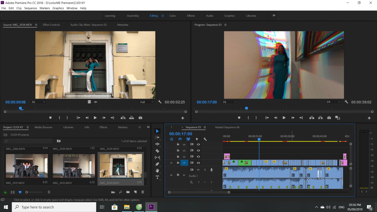Image resolution: width=377 pixels, height=212 pixels.
Task: Select the IMG_2430.MOV thumbnail
Action: tap(74, 166)
